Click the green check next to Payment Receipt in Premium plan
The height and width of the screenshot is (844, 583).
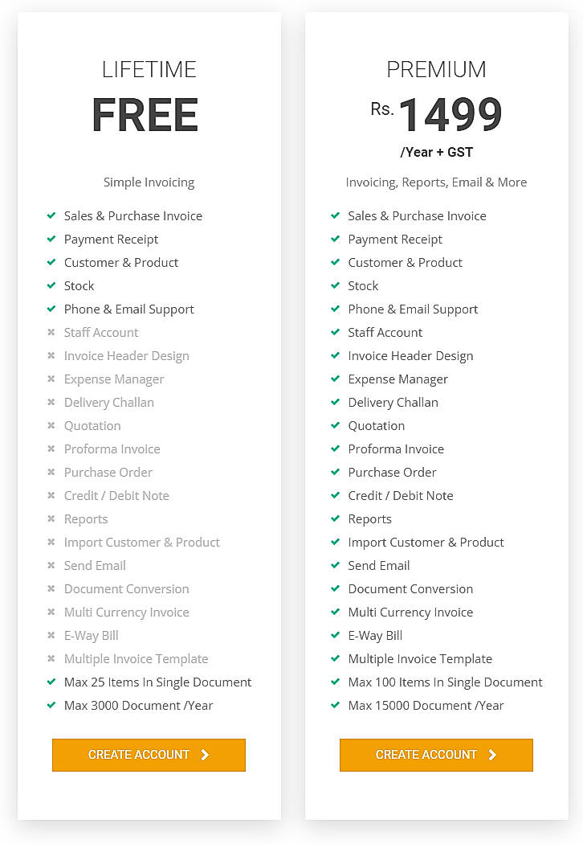click(334, 239)
